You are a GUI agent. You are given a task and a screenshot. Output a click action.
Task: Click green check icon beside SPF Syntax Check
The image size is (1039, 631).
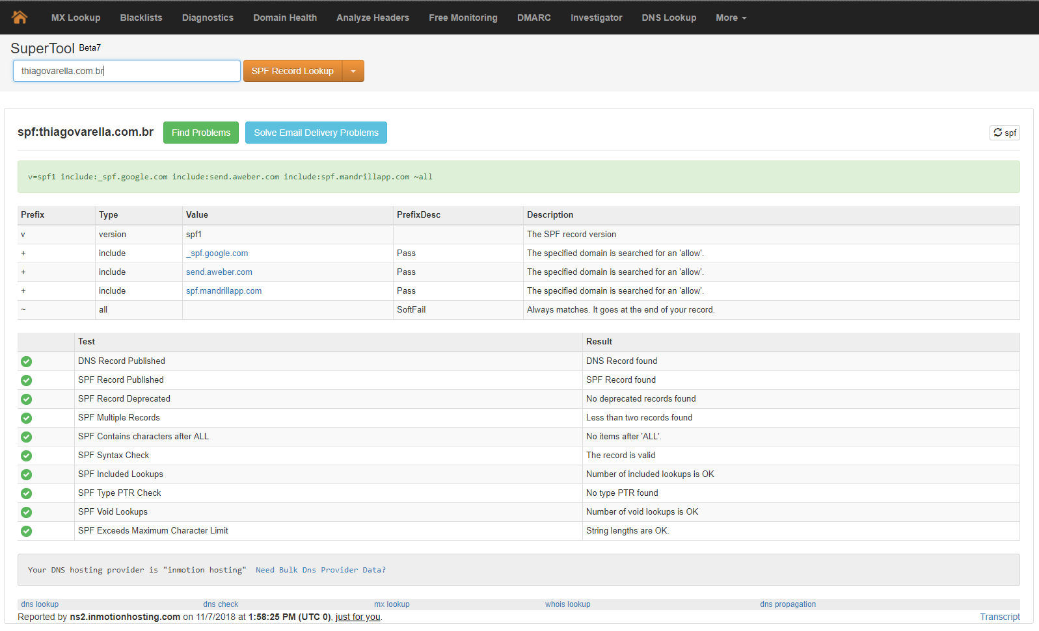coord(26,456)
